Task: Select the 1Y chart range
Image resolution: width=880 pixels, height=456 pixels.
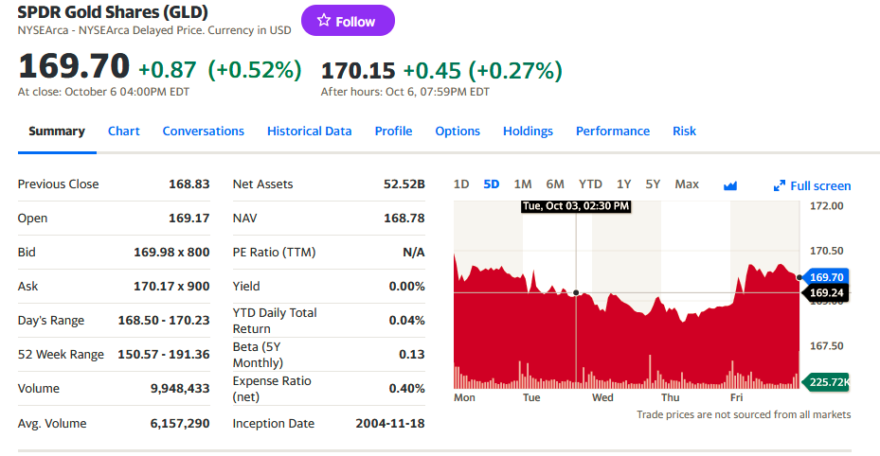Action: click(x=623, y=184)
